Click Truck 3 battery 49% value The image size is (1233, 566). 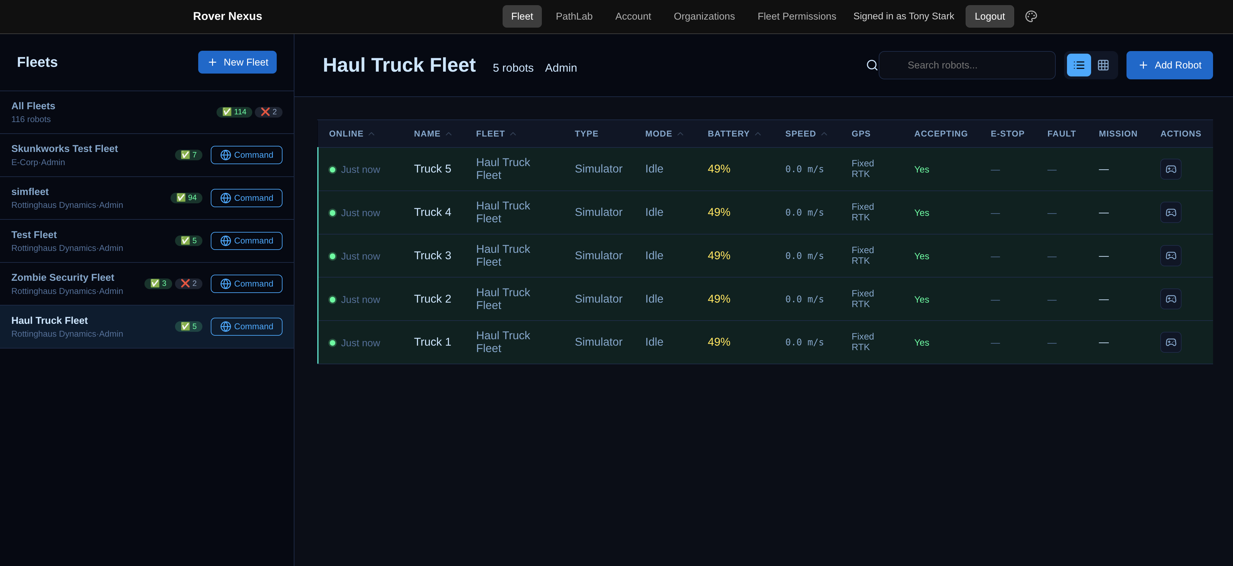[x=719, y=256]
